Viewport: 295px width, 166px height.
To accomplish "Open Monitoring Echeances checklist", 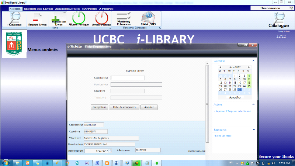I will click(x=124, y=19).
